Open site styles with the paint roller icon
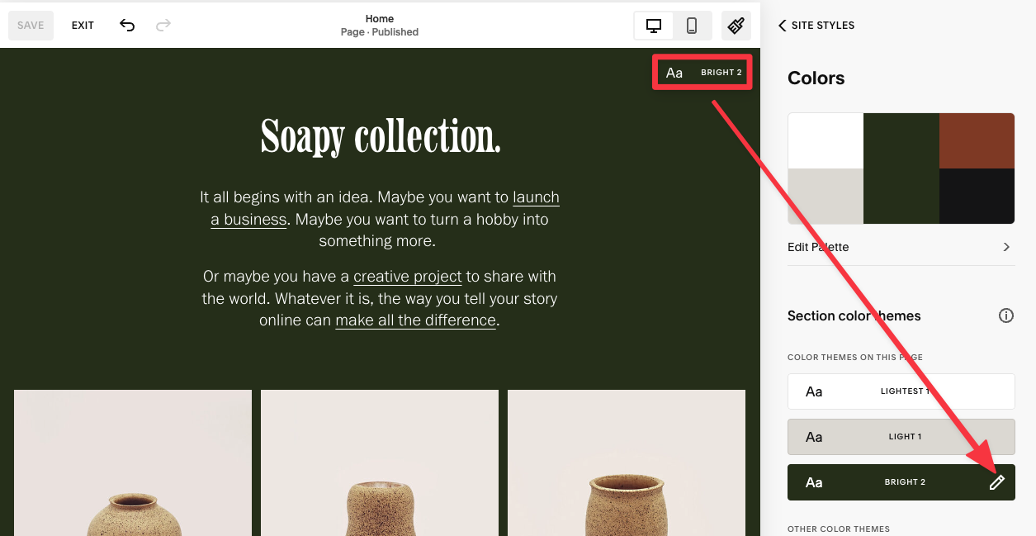1036x536 pixels. pos(736,26)
